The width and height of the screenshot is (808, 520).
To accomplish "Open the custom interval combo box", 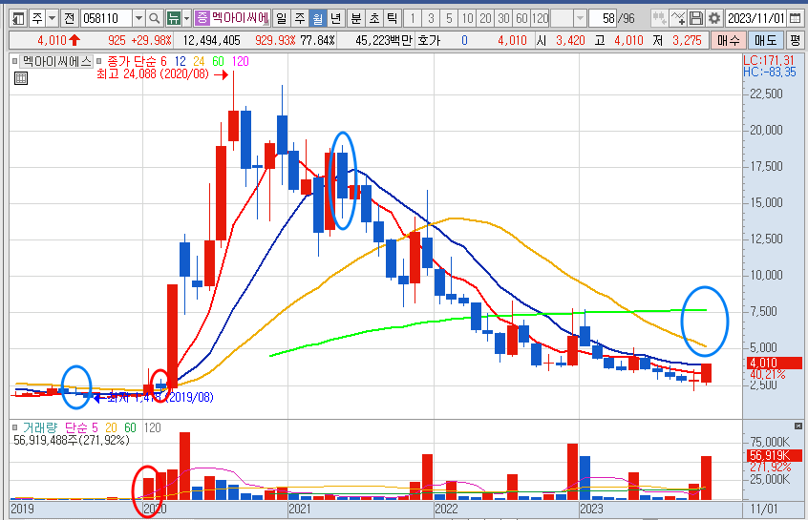I will (x=568, y=19).
